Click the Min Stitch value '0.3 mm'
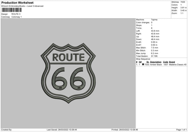 154,50
